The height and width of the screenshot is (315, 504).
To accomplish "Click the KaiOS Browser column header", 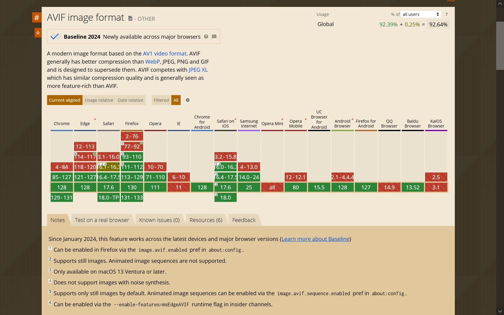I will click(x=436, y=124).
